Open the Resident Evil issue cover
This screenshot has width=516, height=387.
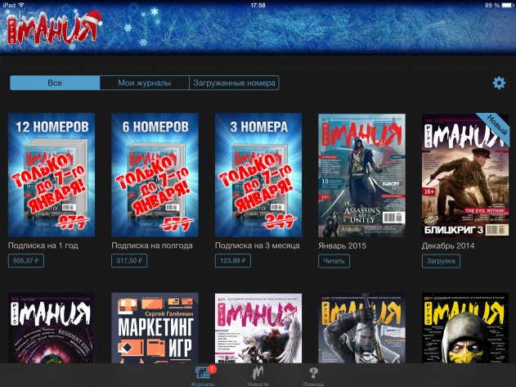[52, 328]
